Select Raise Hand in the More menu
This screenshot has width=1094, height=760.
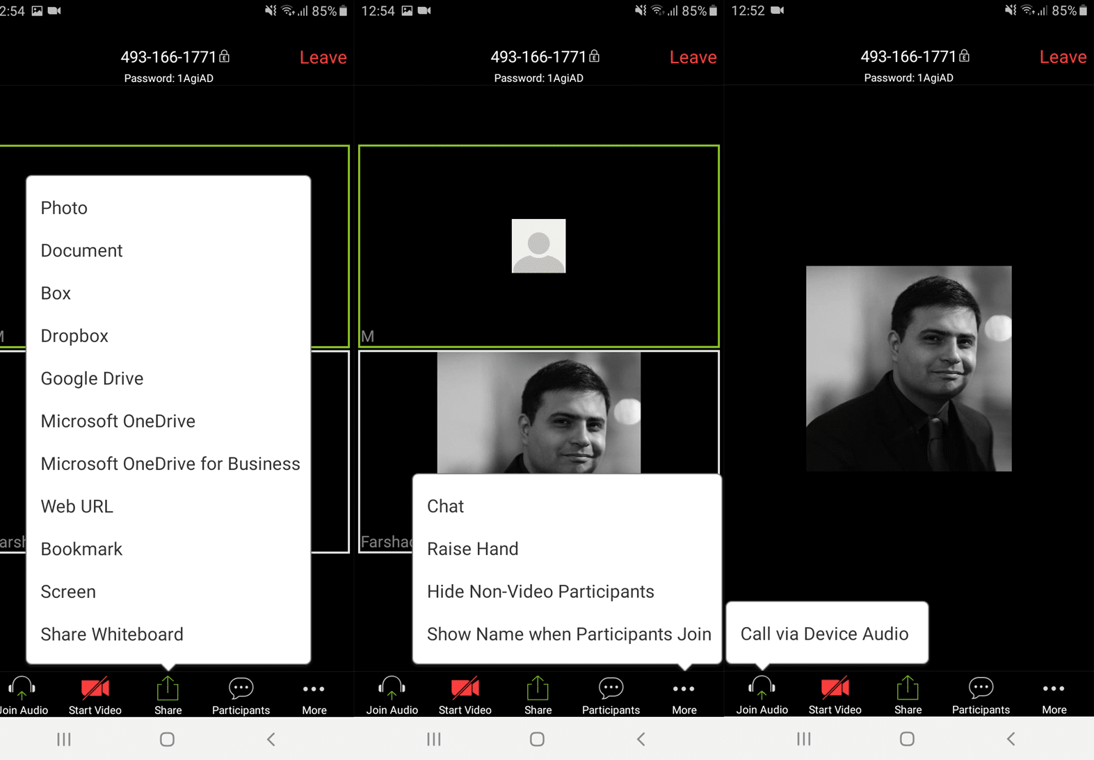(472, 549)
